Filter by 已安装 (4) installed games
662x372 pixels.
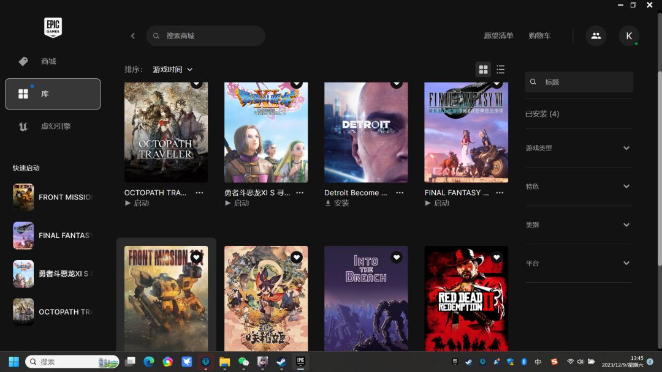(542, 114)
